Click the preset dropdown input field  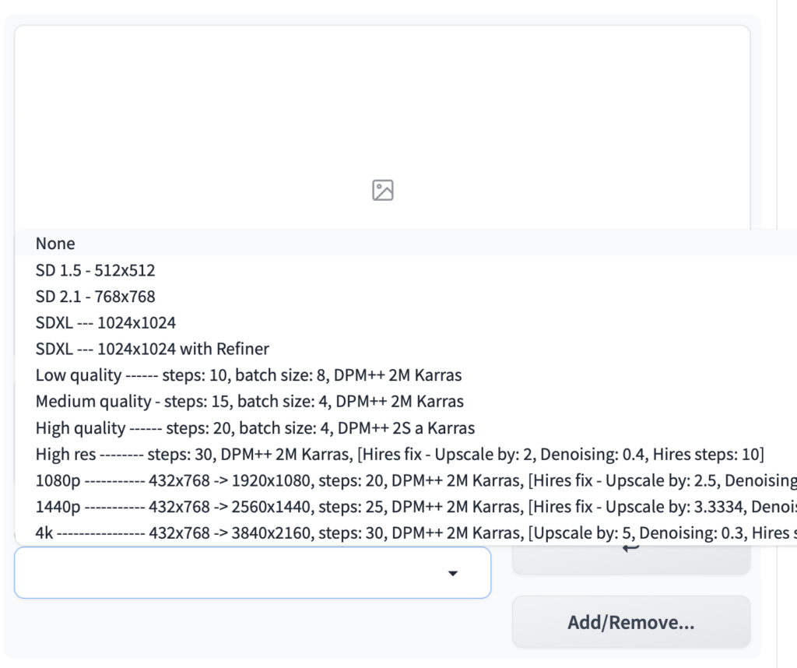click(253, 572)
